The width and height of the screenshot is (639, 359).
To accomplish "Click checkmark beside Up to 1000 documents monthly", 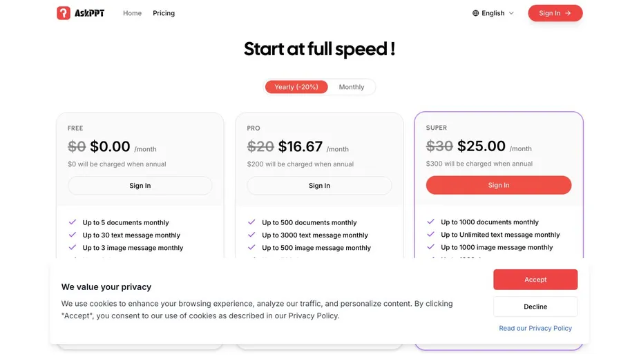I will point(430,222).
